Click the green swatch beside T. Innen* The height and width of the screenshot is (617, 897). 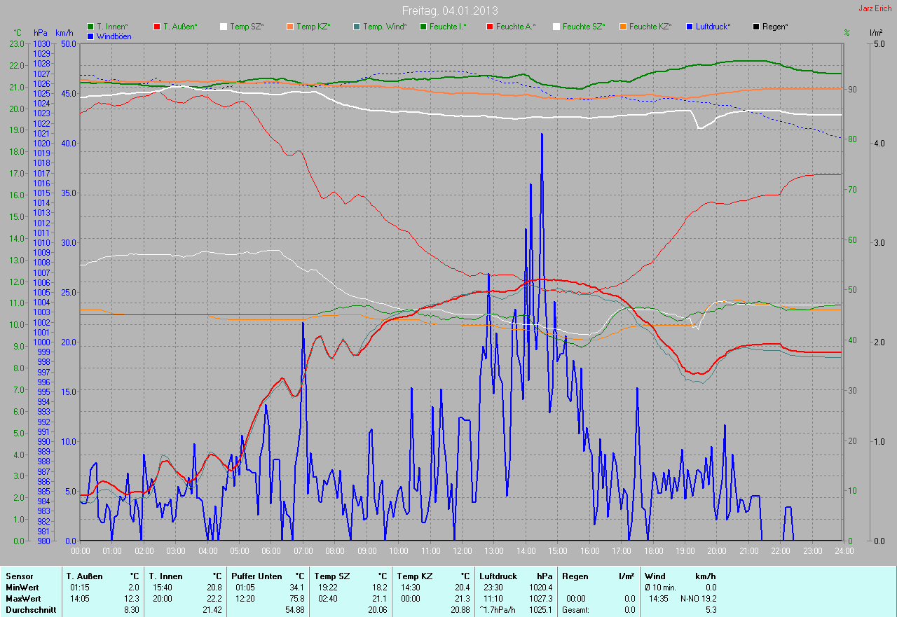[x=90, y=27]
